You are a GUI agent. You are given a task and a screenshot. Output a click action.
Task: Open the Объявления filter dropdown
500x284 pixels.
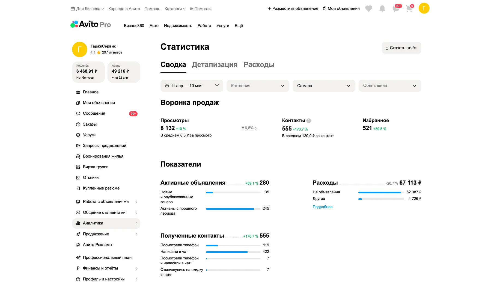point(390,86)
